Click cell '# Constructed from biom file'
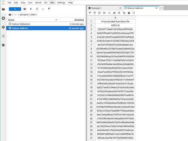This screenshot has width=188, height=141. tap(115, 21)
